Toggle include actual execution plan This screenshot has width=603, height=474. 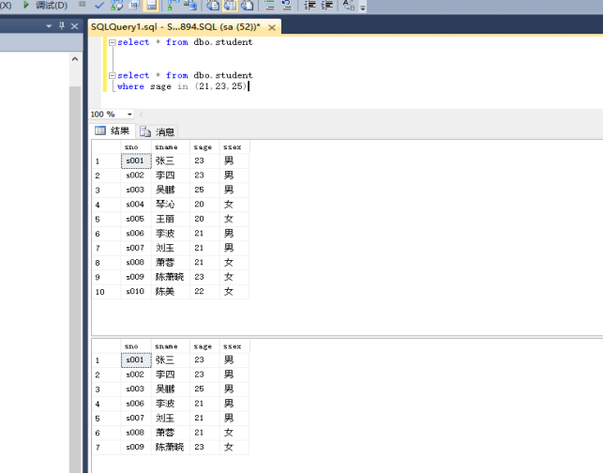tap(173, 5)
